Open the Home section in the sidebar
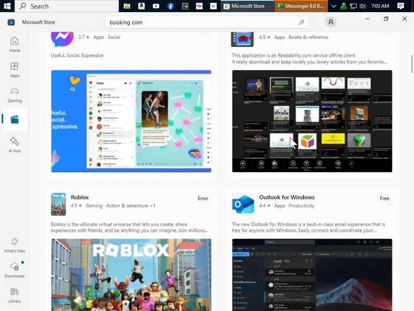Image resolution: width=414 pixels, height=311 pixels. pyautogui.click(x=15, y=45)
